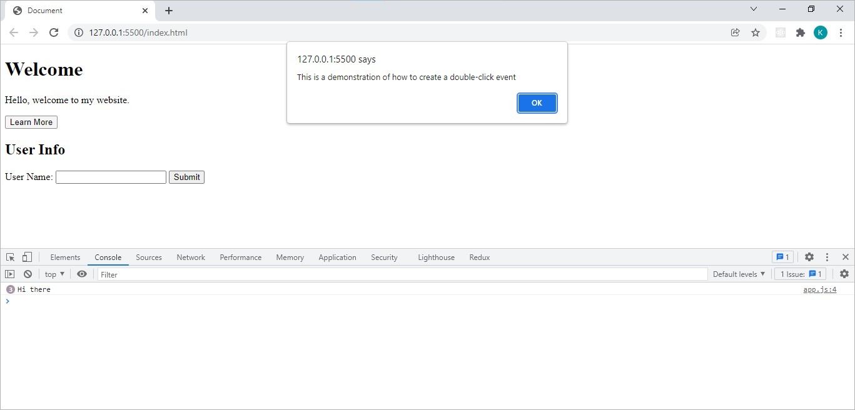The image size is (855, 410).
Task: Click the User Info heading
Action: pyautogui.click(x=35, y=149)
